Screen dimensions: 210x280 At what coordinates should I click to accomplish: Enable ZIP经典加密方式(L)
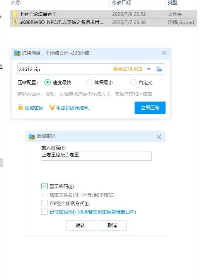click(44, 203)
